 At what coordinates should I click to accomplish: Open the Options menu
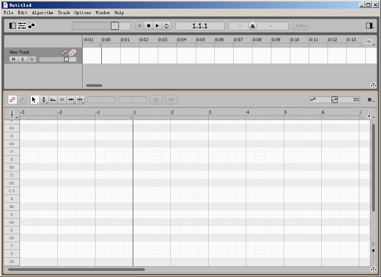(82, 13)
